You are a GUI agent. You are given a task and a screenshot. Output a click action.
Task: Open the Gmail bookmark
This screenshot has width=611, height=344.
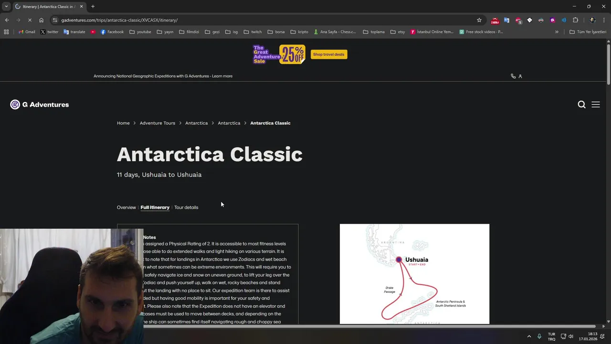[x=27, y=32]
